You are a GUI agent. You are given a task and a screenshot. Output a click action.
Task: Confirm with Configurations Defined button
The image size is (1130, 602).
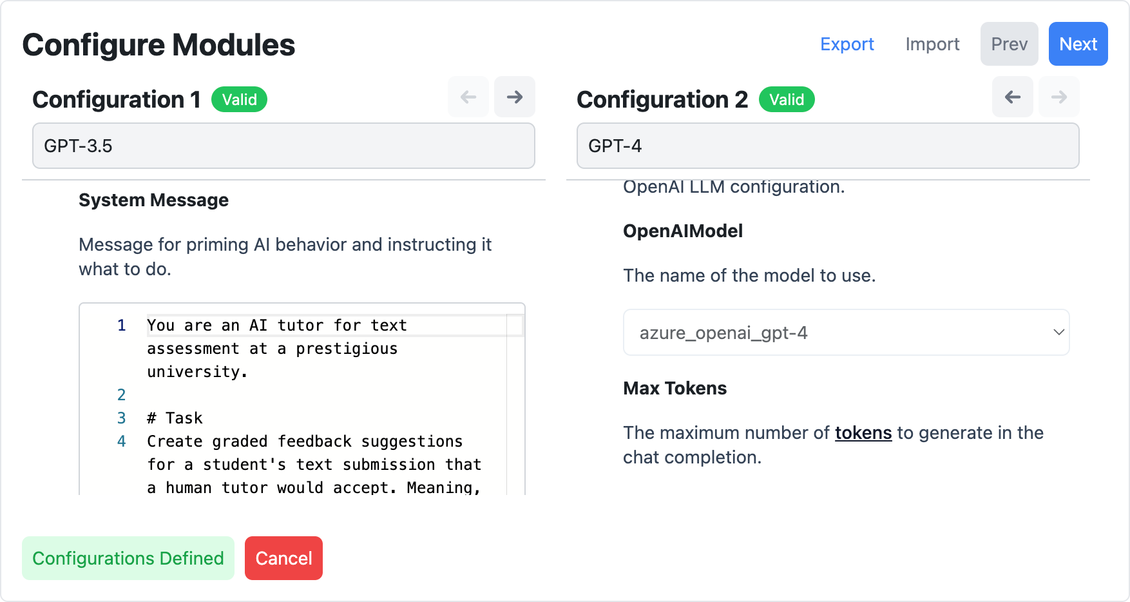(128, 558)
